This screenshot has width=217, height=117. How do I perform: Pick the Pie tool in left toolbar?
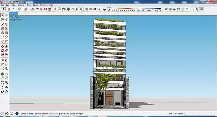[x=6, y=41]
